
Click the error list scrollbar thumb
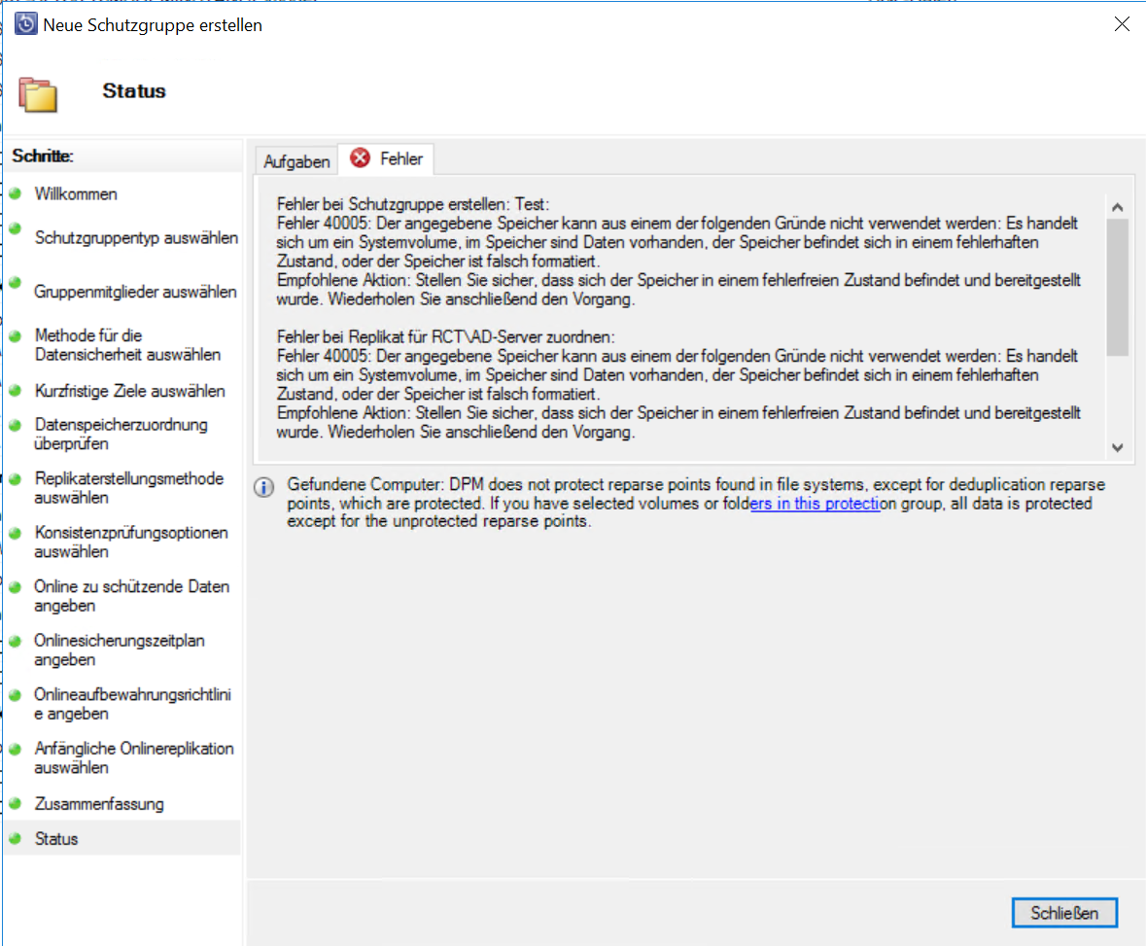(1117, 288)
